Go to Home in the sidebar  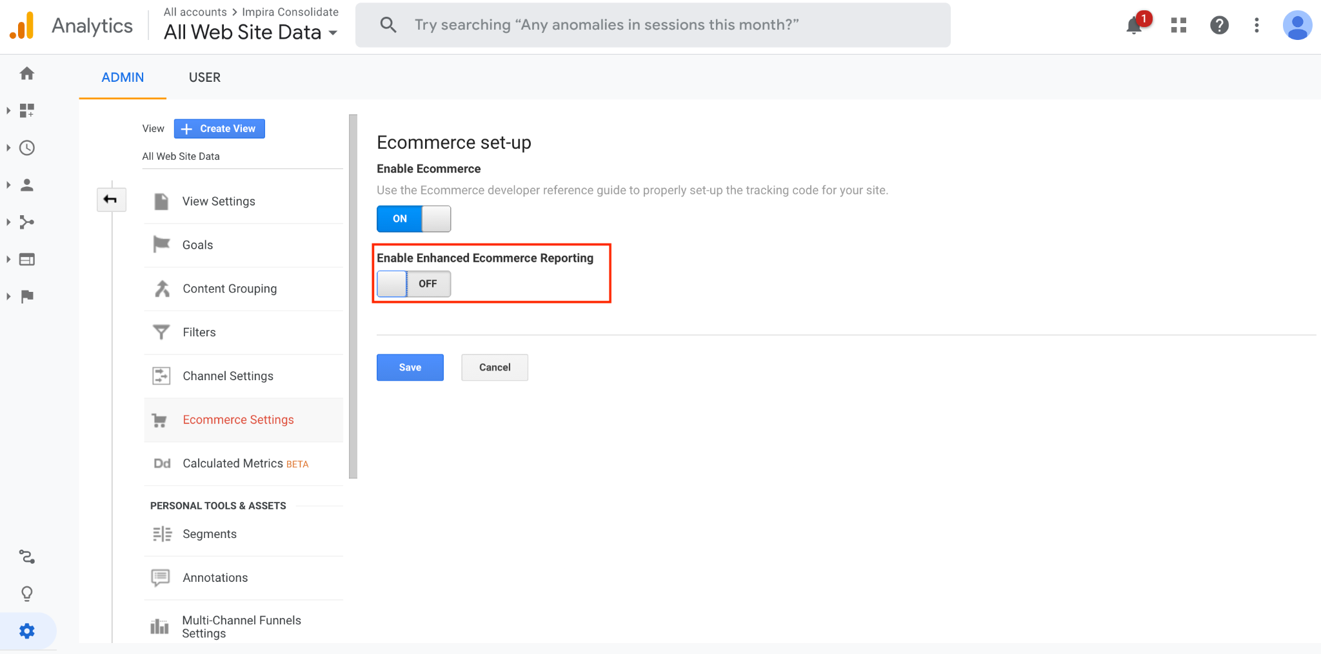pos(27,73)
